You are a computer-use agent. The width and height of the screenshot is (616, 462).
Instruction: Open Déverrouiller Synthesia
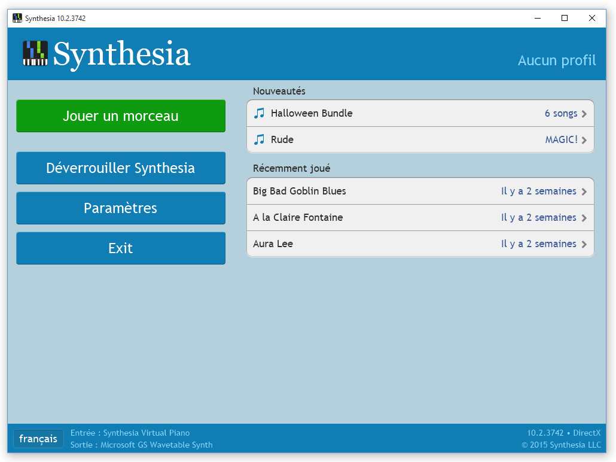tap(121, 168)
